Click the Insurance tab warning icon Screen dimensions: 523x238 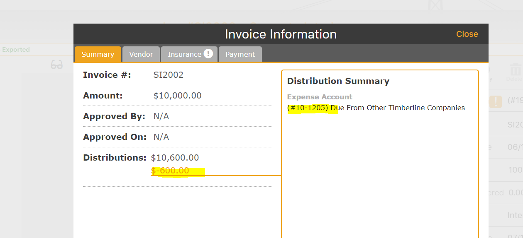tap(208, 54)
